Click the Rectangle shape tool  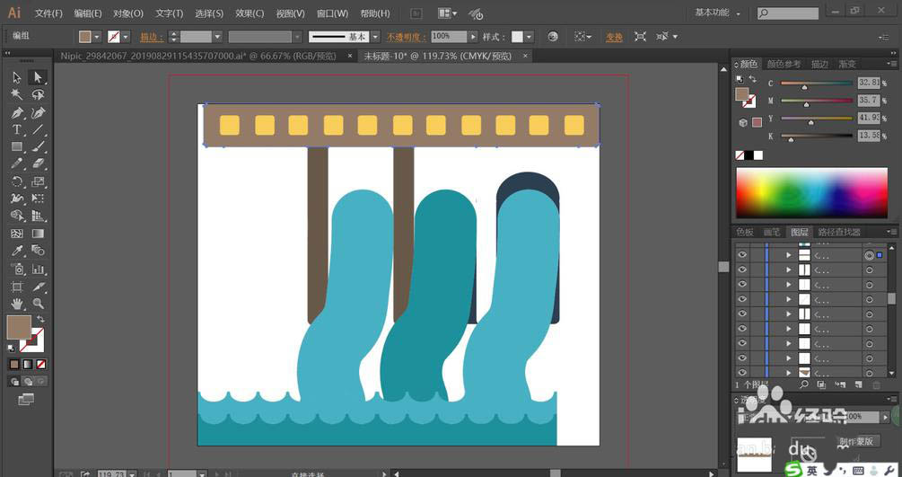pos(16,147)
